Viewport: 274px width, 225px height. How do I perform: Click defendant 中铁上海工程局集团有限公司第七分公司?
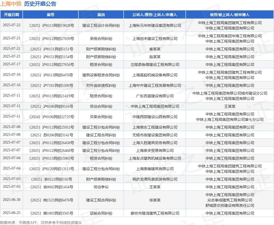point(230,119)
